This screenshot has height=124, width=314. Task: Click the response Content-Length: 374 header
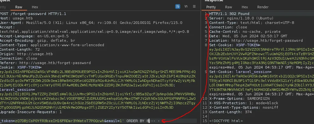[x=230, y=112]
